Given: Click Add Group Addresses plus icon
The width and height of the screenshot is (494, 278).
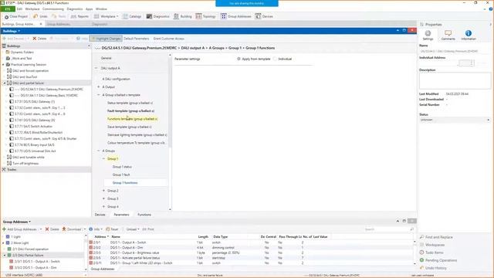Looking at the screenshot, I should tap(4, 229).
